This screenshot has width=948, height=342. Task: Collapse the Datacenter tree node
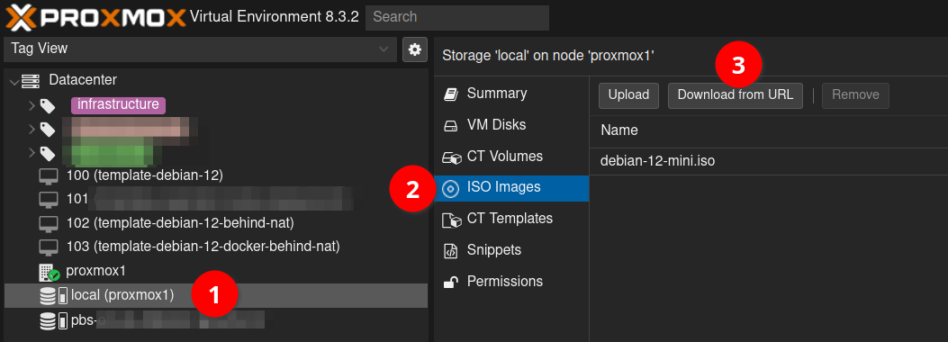pyautogui.click(x=14, y=80)
